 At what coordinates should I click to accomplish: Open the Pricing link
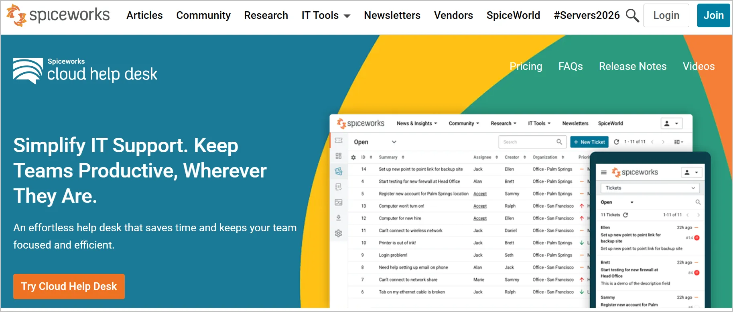click(x=526, y=66)
